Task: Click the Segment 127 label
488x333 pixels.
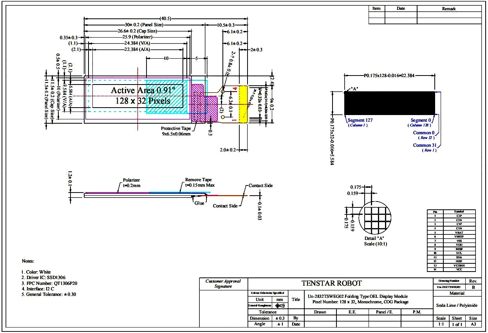Action: point(360,120)
